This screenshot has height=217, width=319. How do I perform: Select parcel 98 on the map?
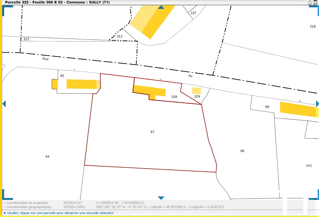point(242,150)
